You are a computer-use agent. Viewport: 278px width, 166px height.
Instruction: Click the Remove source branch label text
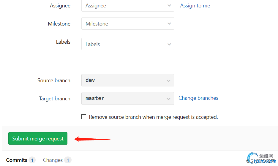153,117
